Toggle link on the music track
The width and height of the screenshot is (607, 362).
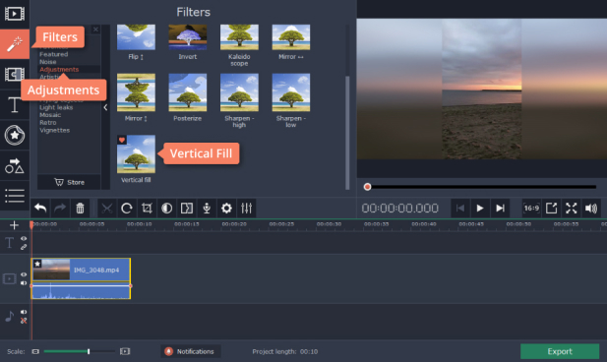24,321
